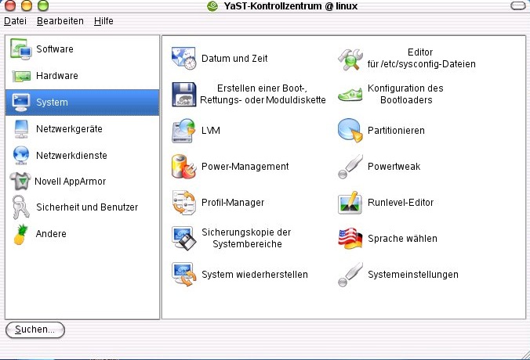Image resolution: width=530 pixels, height=360 pixels.
Task: Open the Netzwerkgeräte category icon
Action: pos(21,129)
